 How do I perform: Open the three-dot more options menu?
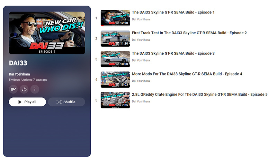[x=35, y=89]
